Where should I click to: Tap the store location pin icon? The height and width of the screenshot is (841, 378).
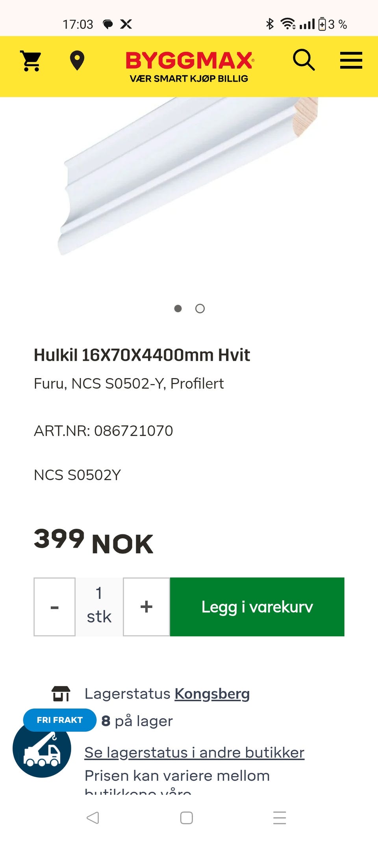[77, 61]
